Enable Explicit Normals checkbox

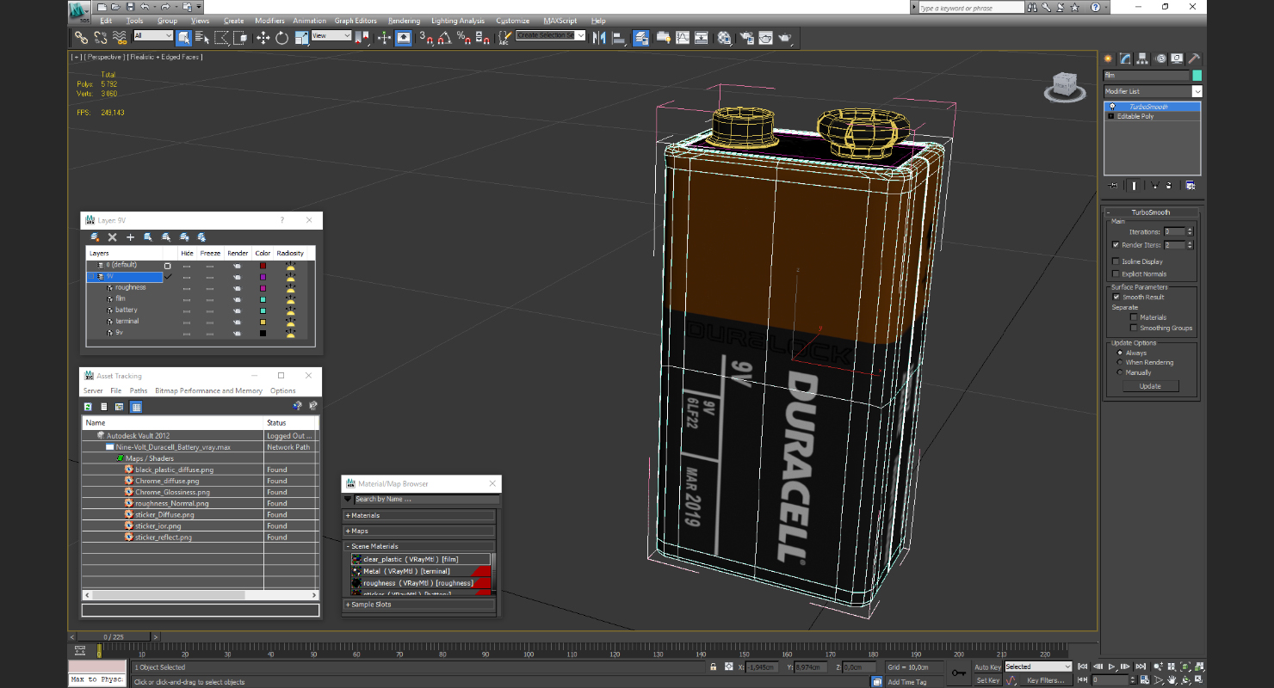(1116, 274)
